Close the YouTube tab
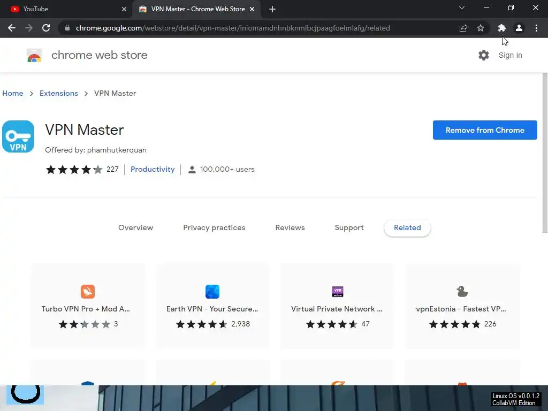The width and height of the screenshot is (548, 411). 124,9
